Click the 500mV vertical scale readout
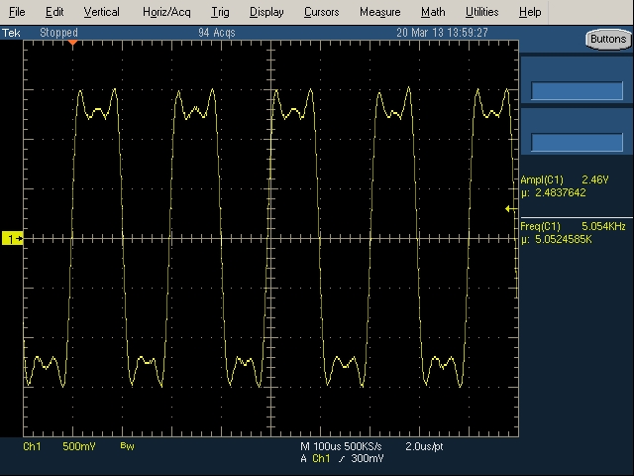The image size is (634, 476). (x=79, y=446)
